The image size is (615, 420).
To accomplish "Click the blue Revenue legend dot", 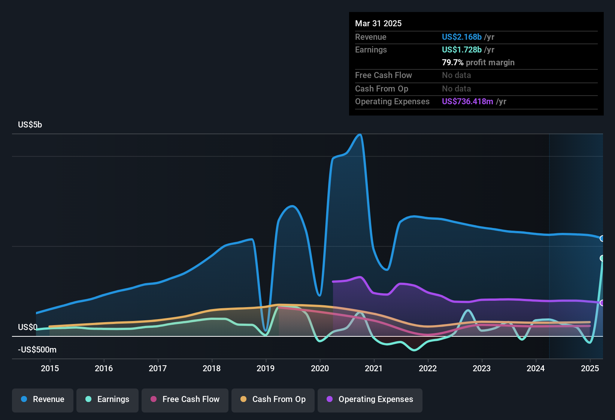I will 24,399.
